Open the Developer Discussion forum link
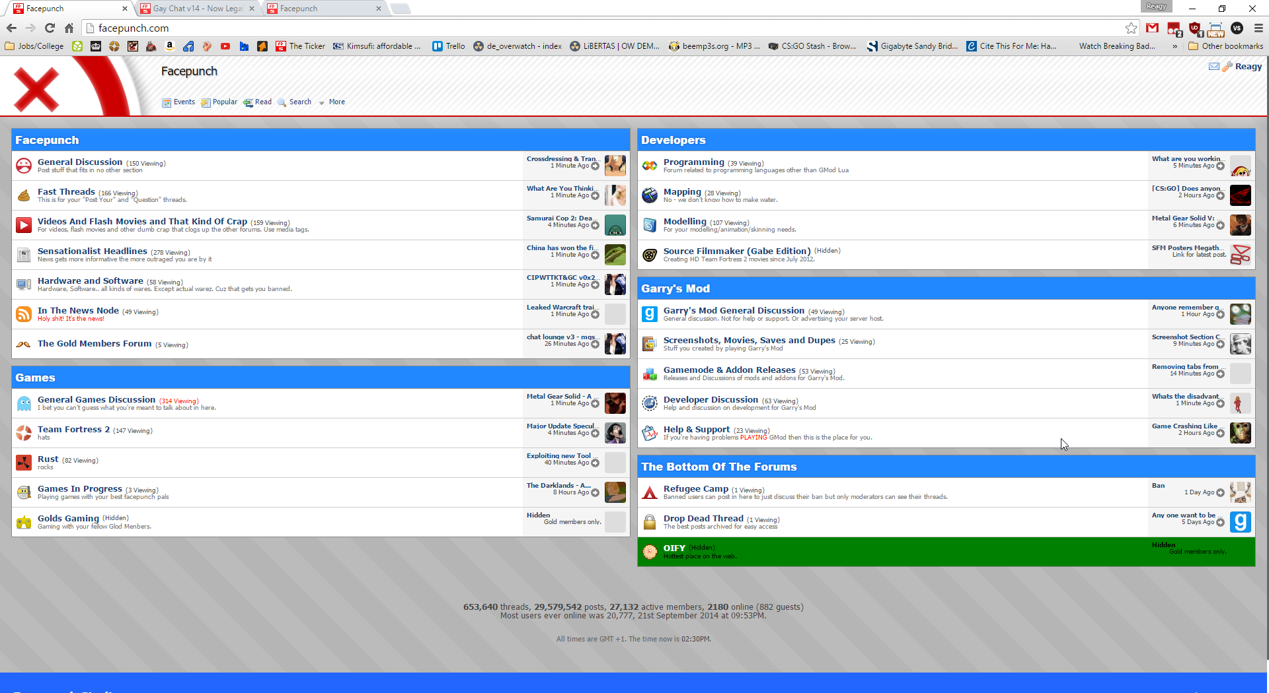1269x693 pixels. [711, 399]
